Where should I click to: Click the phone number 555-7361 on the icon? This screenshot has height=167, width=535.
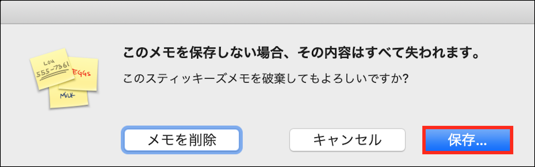click(x=53, y=70)
